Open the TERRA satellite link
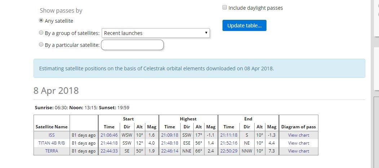Viewport: 379px width, 168px height. pyautogui.click(x=52, y=151)
